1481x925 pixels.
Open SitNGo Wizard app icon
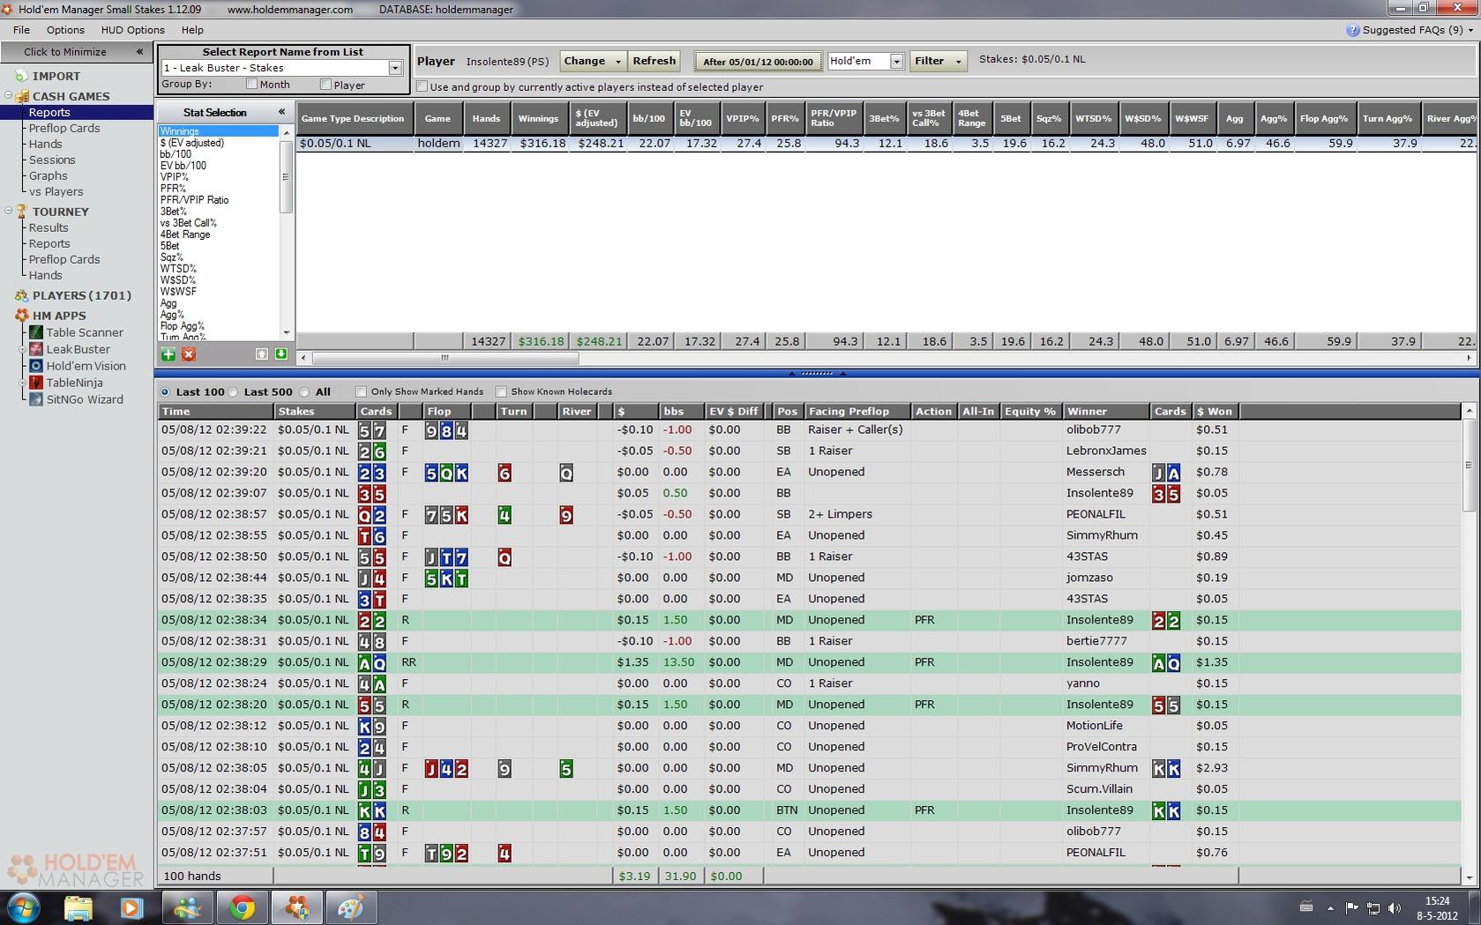[36, 399]
